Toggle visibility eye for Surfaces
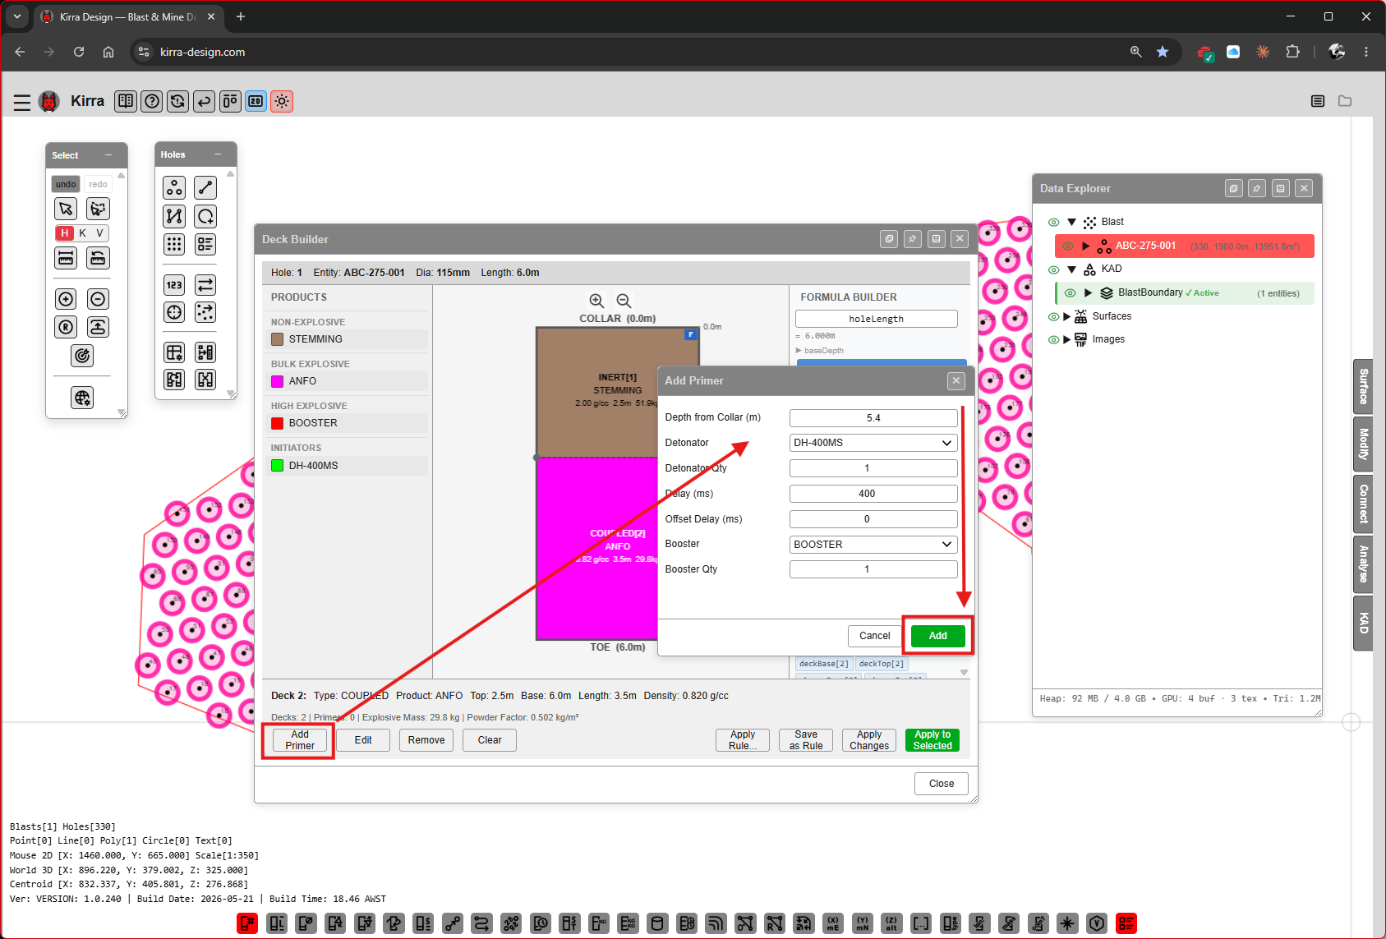1386x939 pixels. pyautogui.click(x=1053, y=317)
